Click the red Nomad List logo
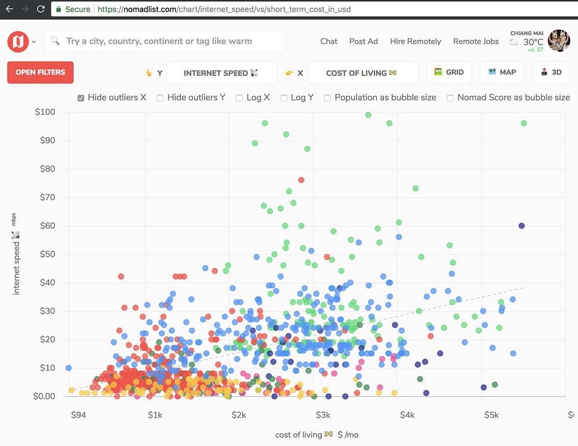 pyautogui.click(x=18, y=42)
